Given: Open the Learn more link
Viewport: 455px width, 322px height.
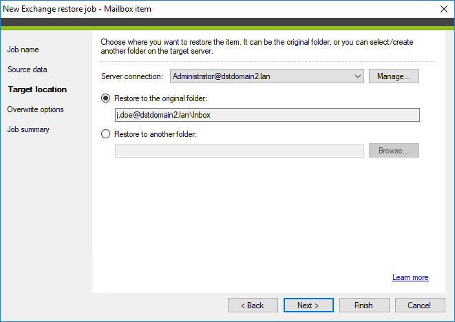Looking at the screenshot, I should [410, 277].
